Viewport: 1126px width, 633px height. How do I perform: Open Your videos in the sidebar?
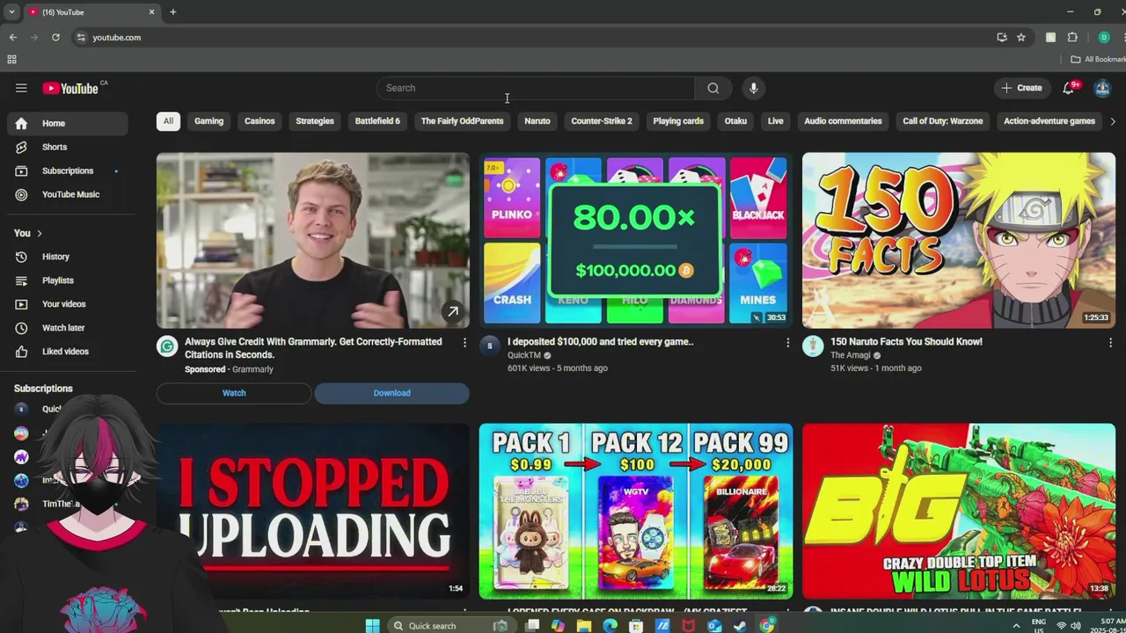click(68, 304)
